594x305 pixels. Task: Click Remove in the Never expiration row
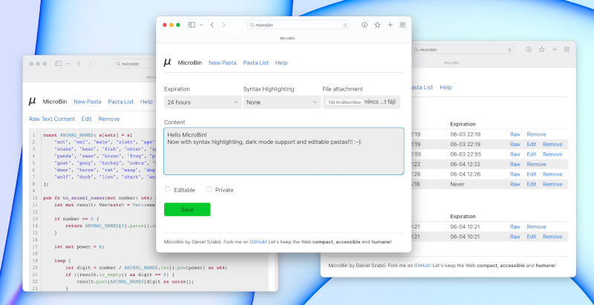point(552,184)
